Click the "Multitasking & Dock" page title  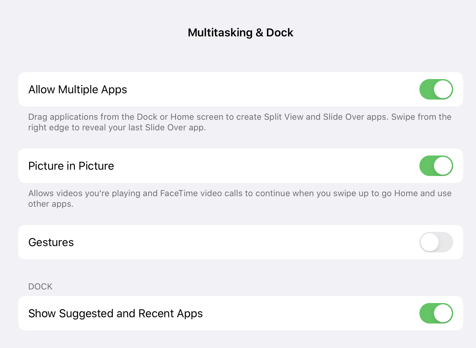pyautogui.click(x=240, y=32)
